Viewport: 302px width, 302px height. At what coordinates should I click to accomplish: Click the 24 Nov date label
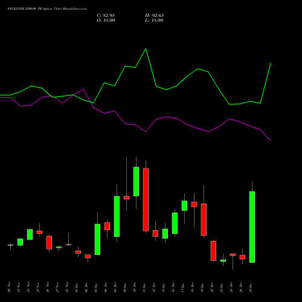point(28,287)
